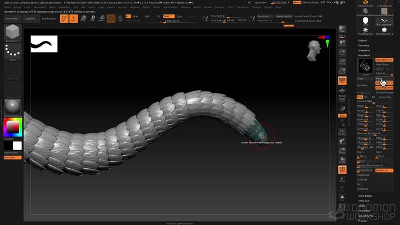Open the Transform menu
400x225 pixels.
click(x=242, y=8)
